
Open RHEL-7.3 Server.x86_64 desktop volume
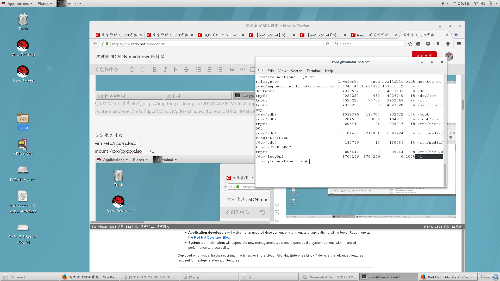pos(23,234)
